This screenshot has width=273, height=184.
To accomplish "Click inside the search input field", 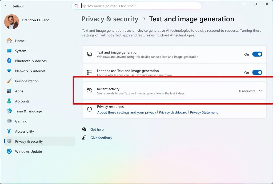I will click(x=136, y=6).
